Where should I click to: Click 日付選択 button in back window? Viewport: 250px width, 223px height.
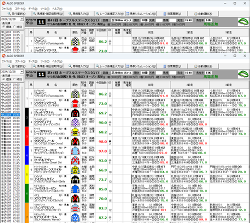[16, 13]
